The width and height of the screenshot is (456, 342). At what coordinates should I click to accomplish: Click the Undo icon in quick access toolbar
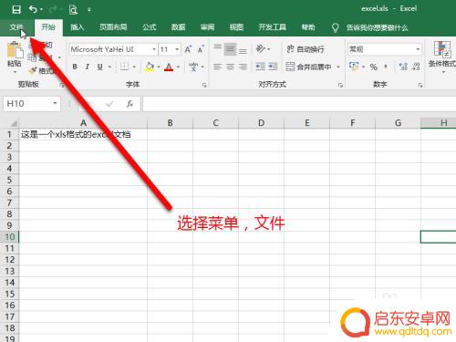pyautogui.click(x=33, y=9)
